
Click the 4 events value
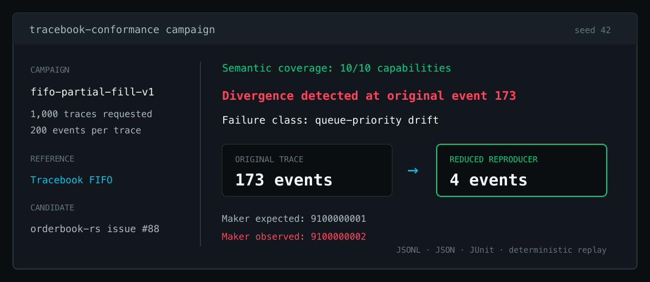pyautogui.click(x=489, y=180)
